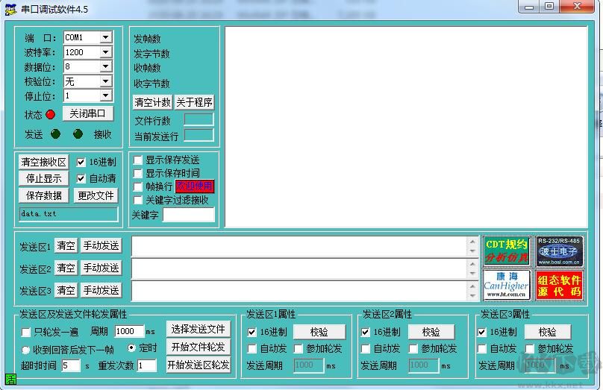Click the 清空接收区 button
The width and height of the screenshot is (603, 390).
[x=43, y=162]
